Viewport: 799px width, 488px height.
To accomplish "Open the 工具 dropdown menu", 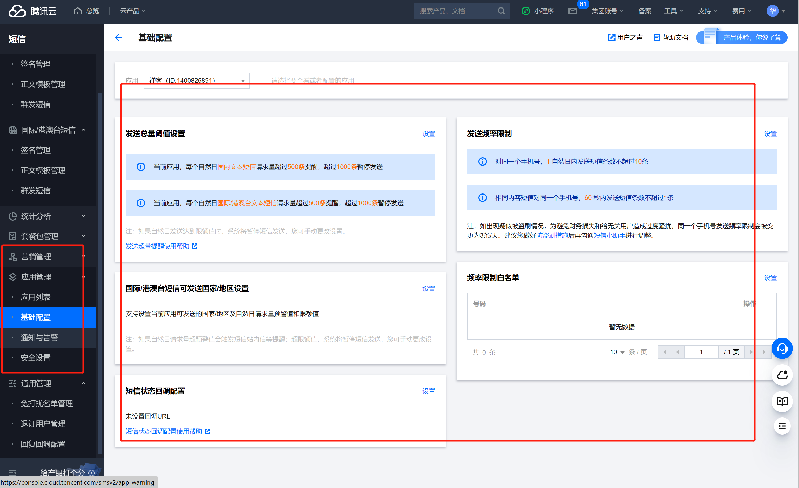I will pyautogui.click(x=673, y=11).
